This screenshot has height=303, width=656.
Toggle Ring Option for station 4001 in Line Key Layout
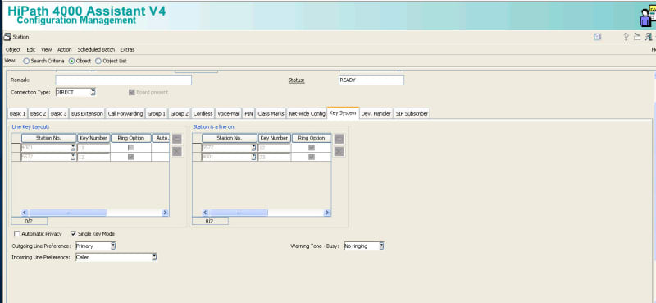pos(131,148)
